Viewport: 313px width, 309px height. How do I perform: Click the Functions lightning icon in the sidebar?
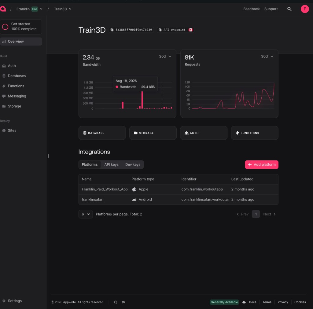point(4,86)
